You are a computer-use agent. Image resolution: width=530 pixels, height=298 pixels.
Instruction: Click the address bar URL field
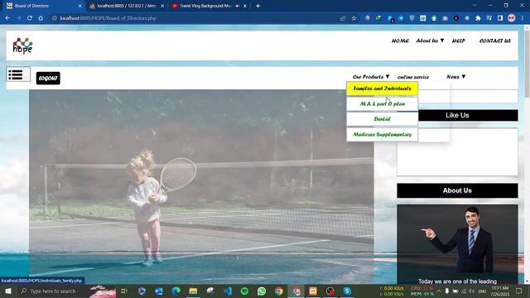[196, 18]
